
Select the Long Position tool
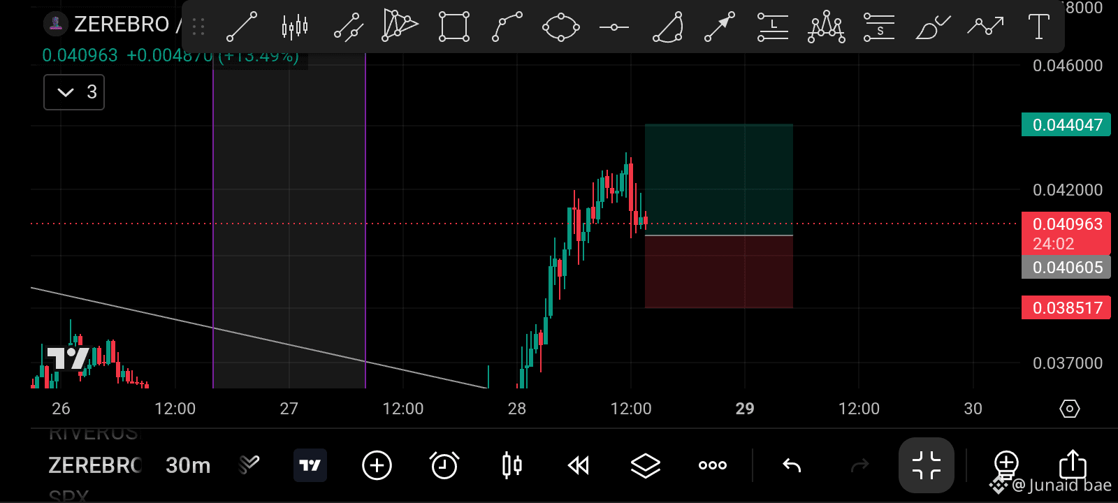click(773, 27)
